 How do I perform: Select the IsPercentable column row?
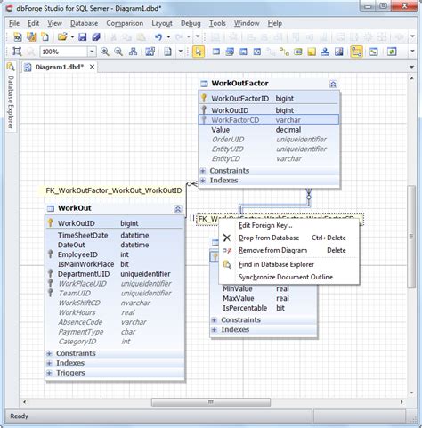(x=264, y=308)
